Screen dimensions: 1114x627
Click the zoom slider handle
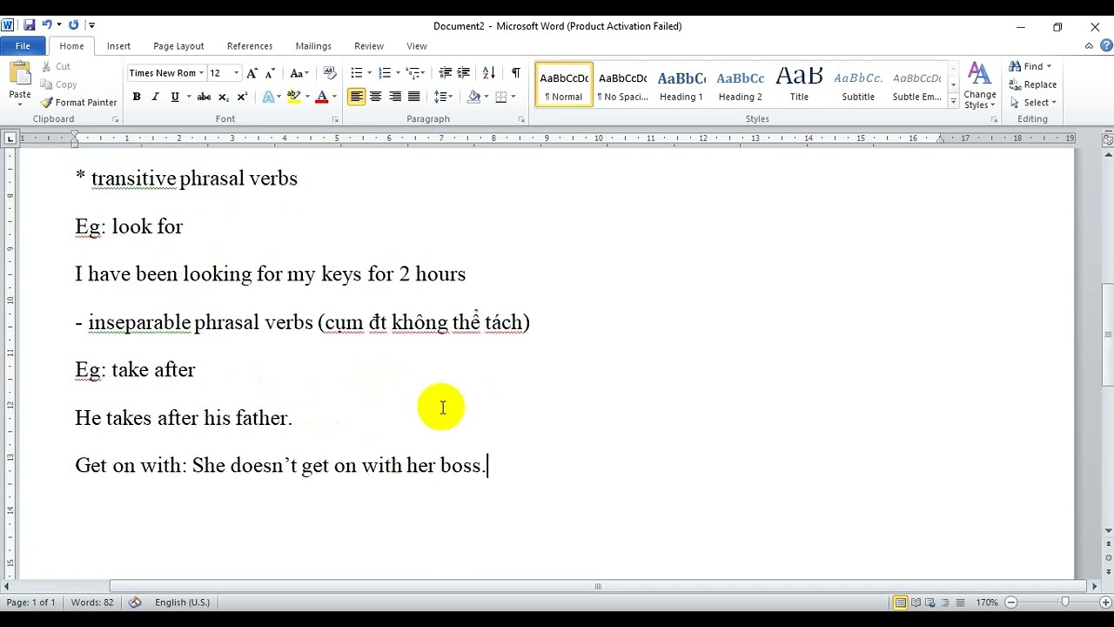pyautogui.click(x=1064, y=603)
